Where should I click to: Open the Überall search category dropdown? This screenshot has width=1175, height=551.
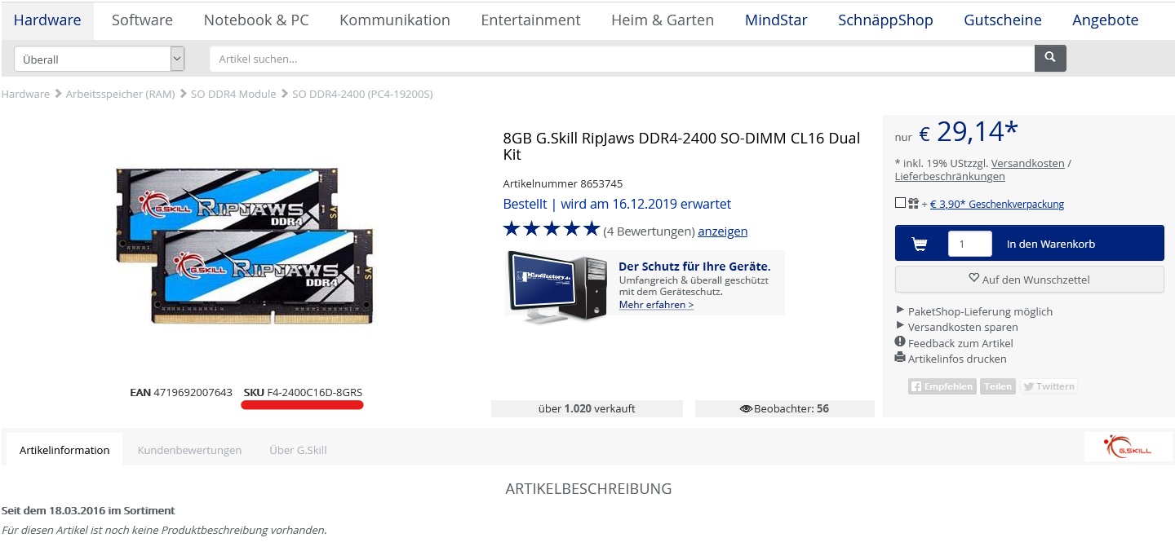(100, 59)
